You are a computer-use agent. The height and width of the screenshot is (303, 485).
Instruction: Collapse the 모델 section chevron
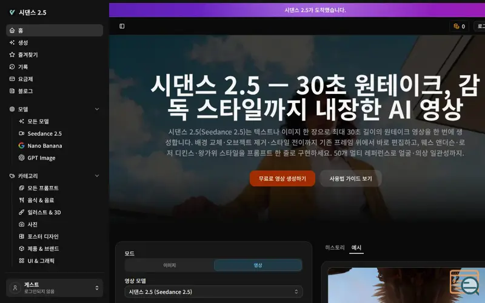click(97, 109)
